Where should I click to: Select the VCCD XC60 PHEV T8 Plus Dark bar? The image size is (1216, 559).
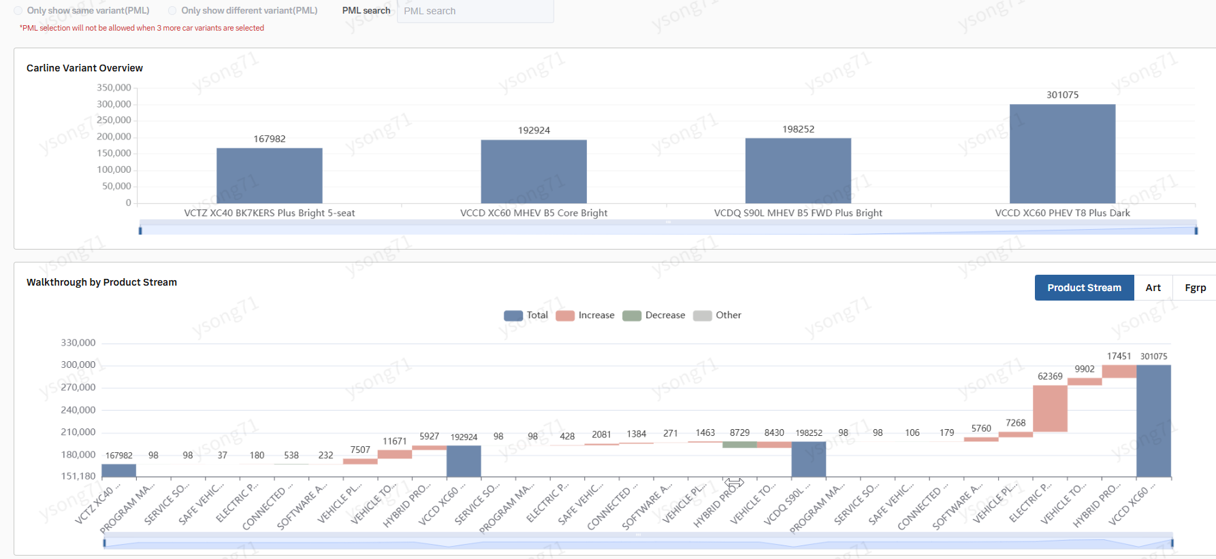click(1062, 154)
